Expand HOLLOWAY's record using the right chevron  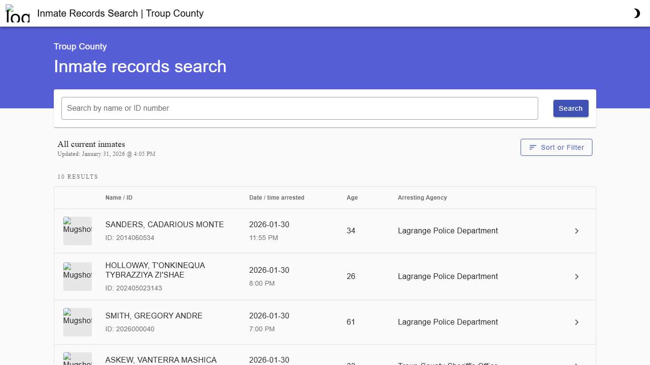[x=577, y=277]
